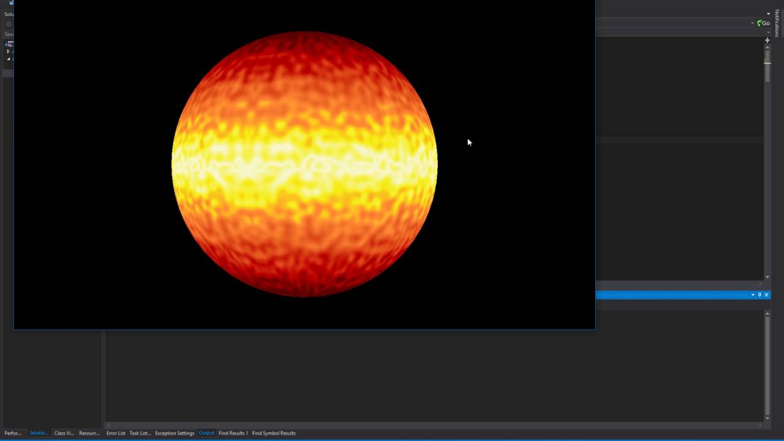Open the Find Symbol Results tab
This screenshot has width=784, height=441.
pyautogui.click(x=274, y=433)
